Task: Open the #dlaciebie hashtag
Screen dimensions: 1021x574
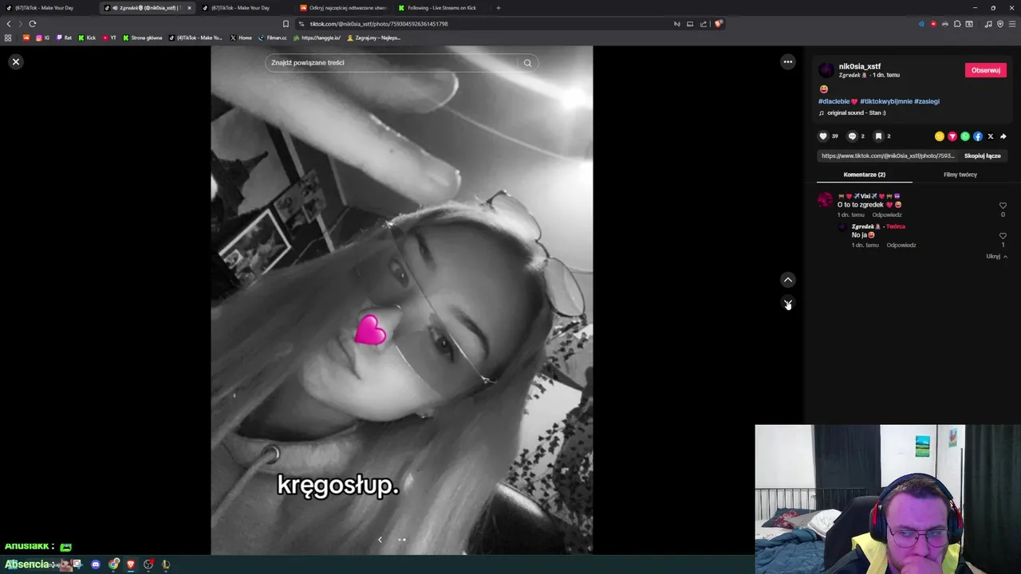Action: point(838,101)
